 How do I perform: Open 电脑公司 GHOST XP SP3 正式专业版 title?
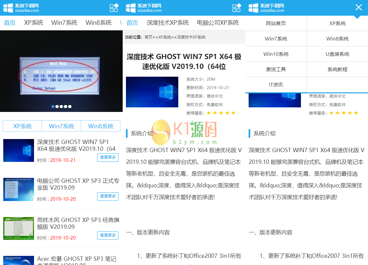pyautogui.click(x=78, y=184)
